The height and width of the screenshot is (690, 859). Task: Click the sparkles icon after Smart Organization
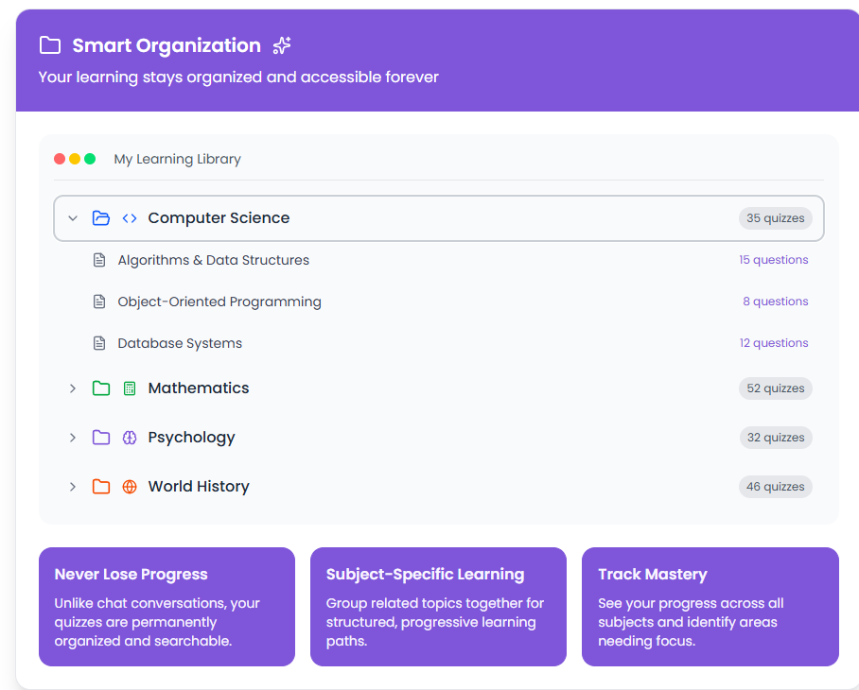[282, 45]
